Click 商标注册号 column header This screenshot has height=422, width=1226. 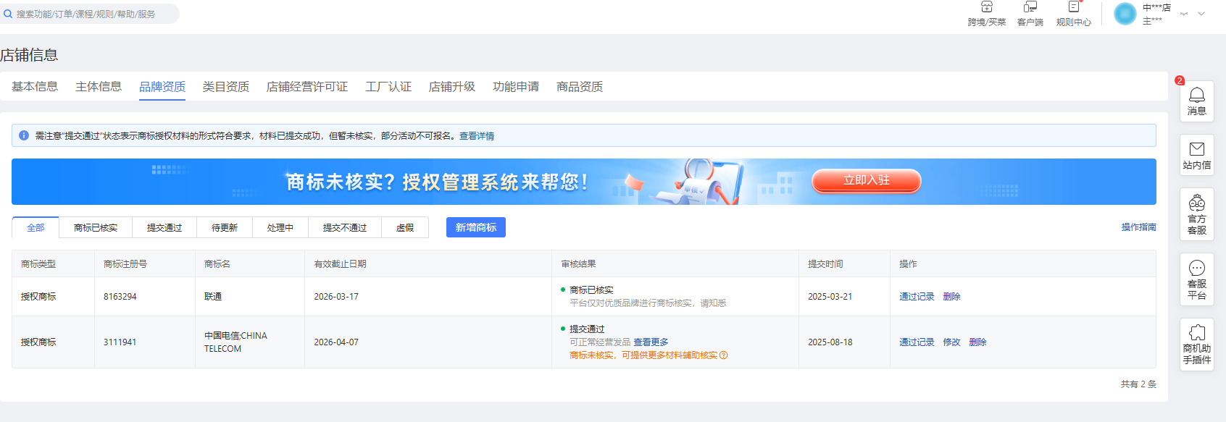point(125,264)
